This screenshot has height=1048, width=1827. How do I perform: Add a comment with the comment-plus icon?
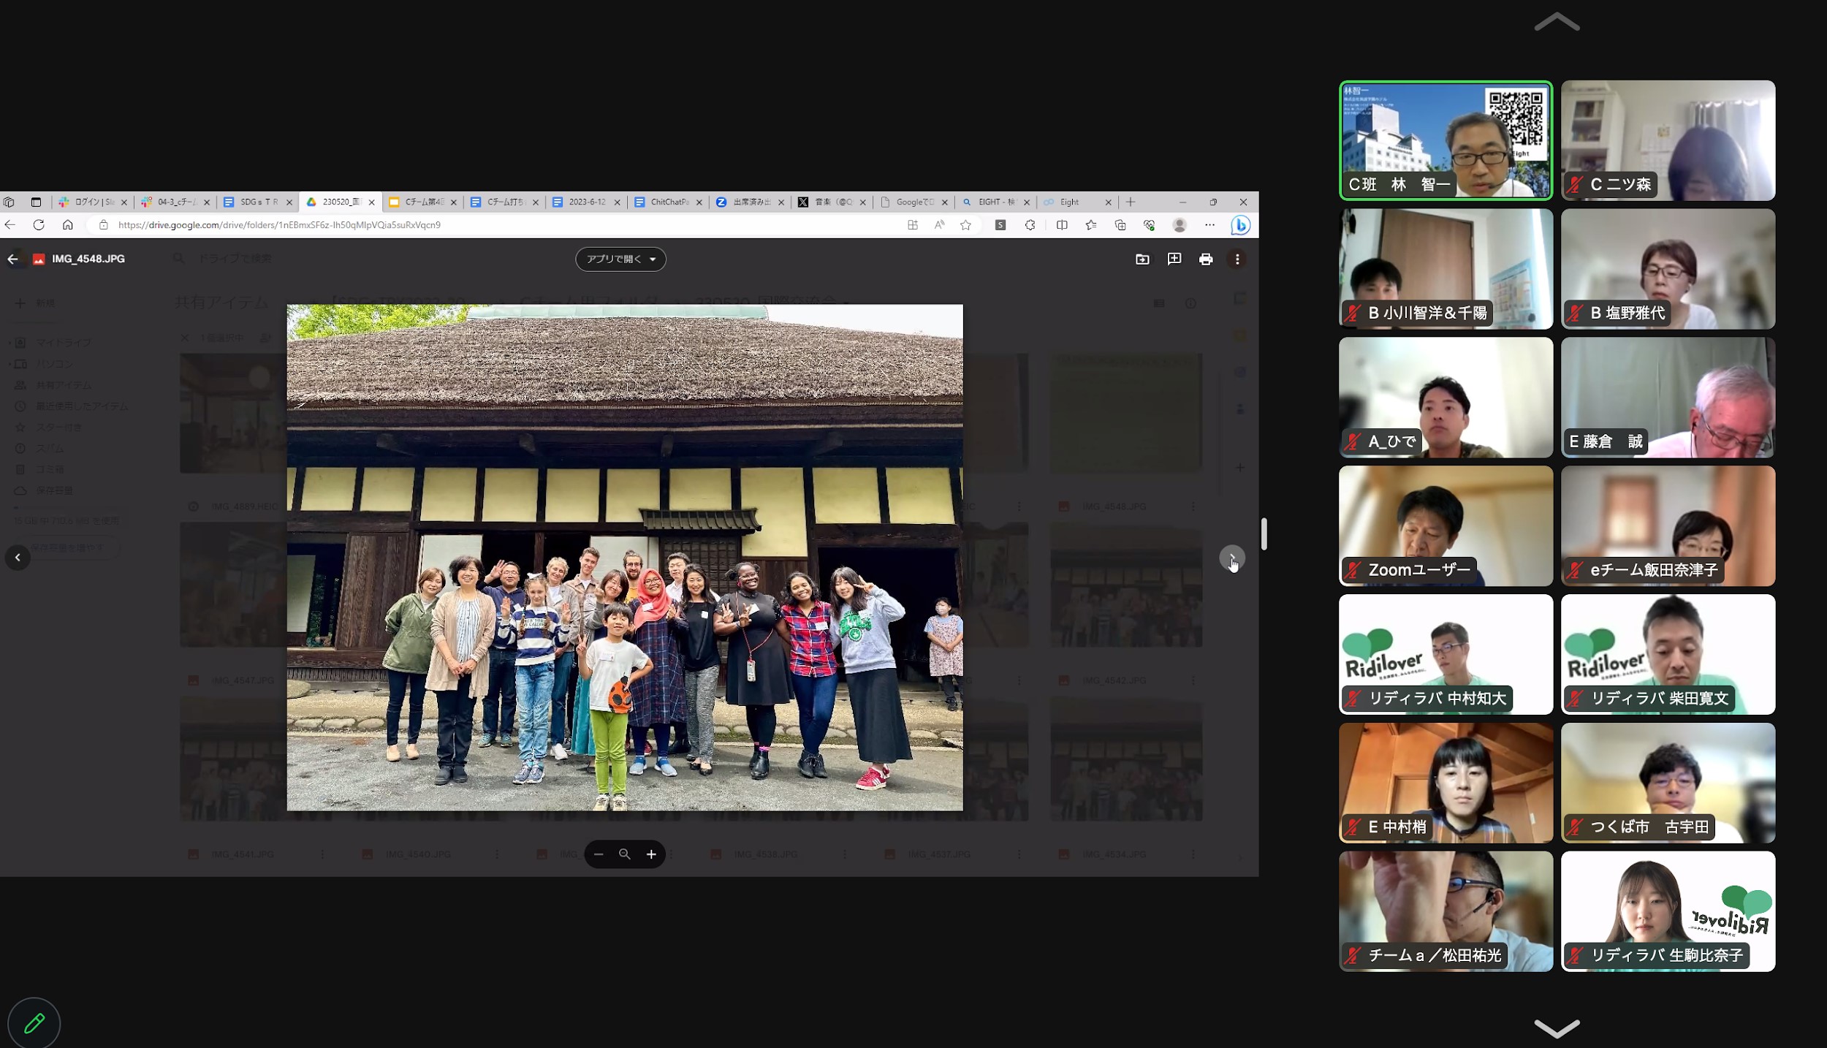1174,259
